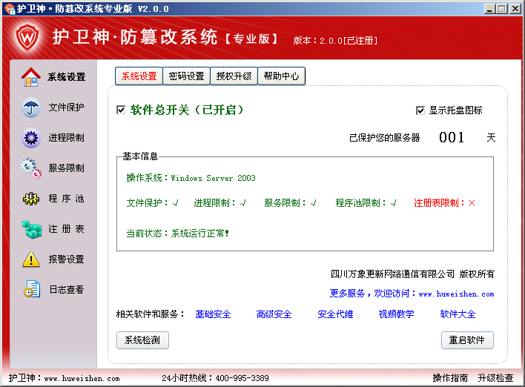Switch to the 系统设置 tab
Viewport: 525px width, 387px height.
coord(139,76)
